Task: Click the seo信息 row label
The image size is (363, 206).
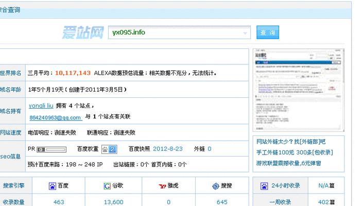Action: pyautogui.click(x=10, y=157)
